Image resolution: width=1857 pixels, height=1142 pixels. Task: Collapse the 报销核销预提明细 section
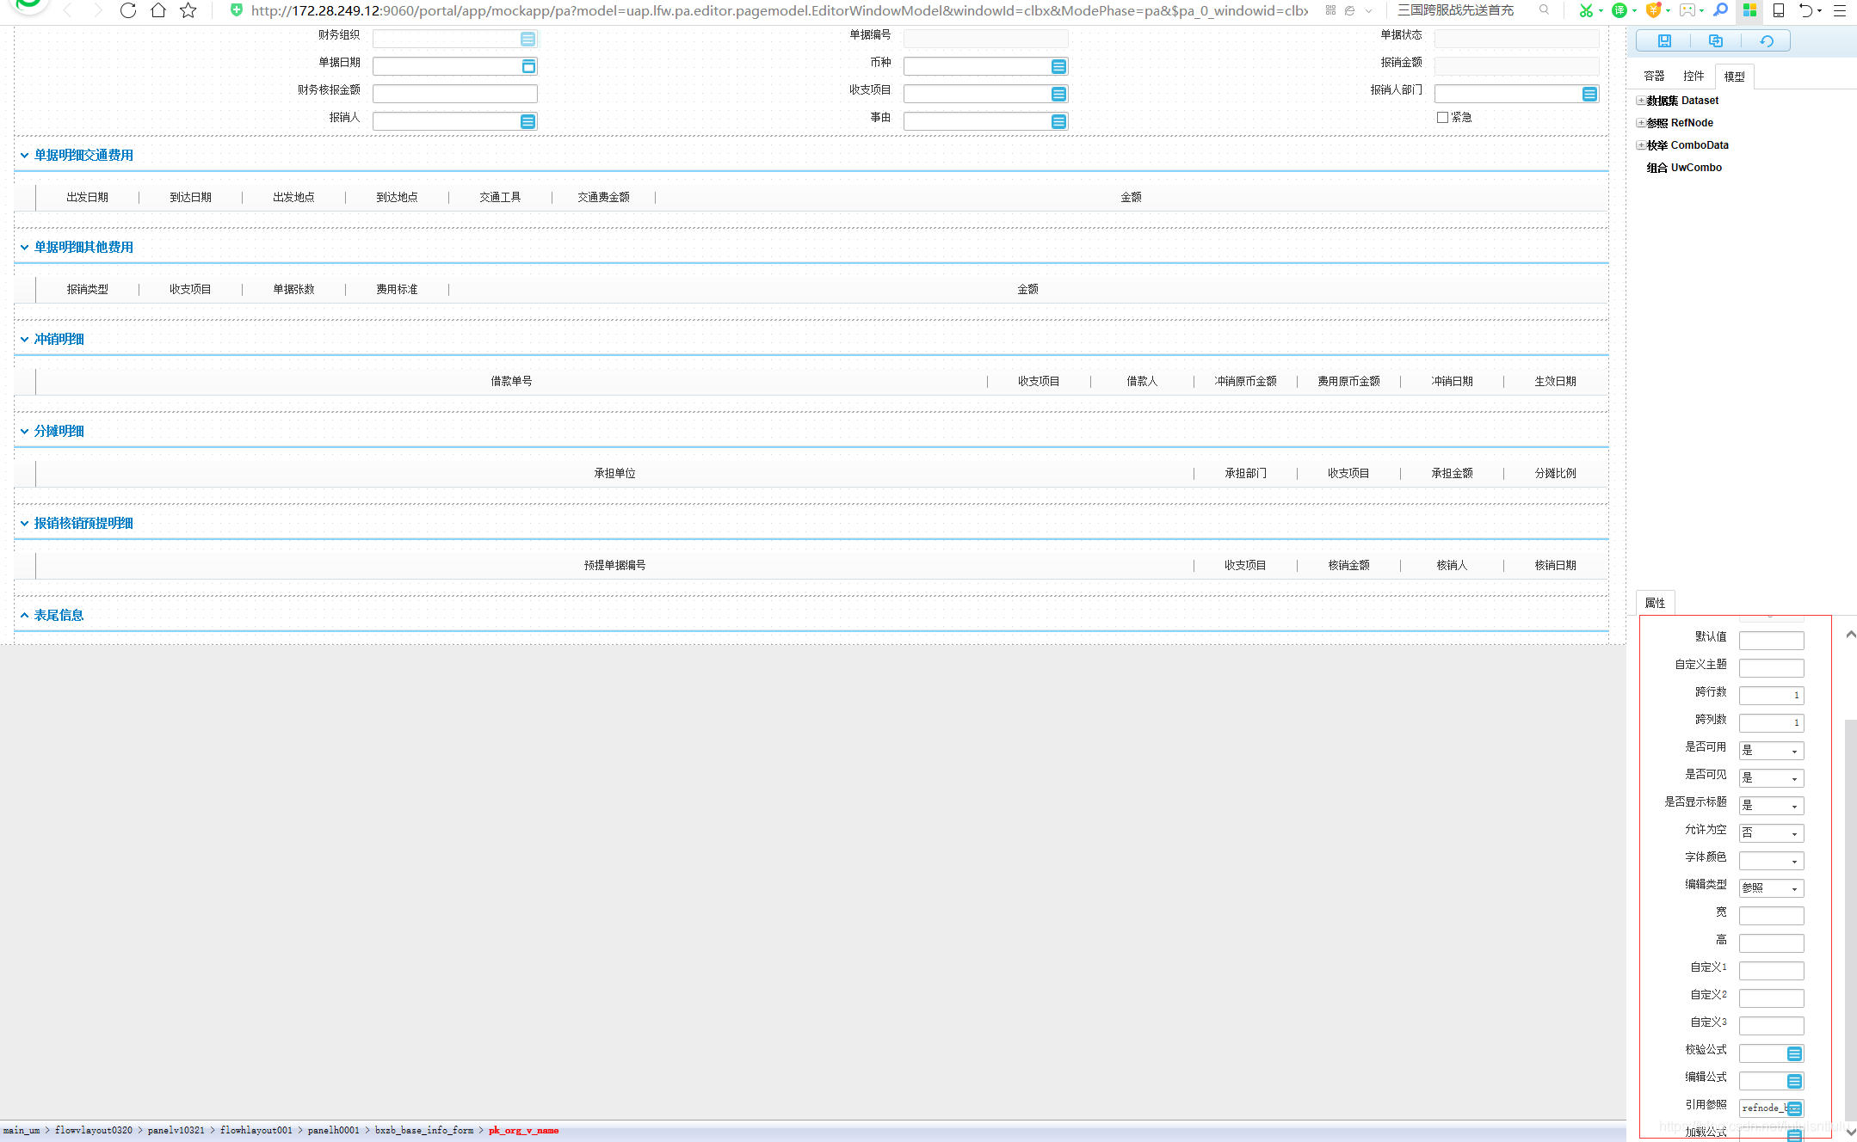(x=24, y=524)
